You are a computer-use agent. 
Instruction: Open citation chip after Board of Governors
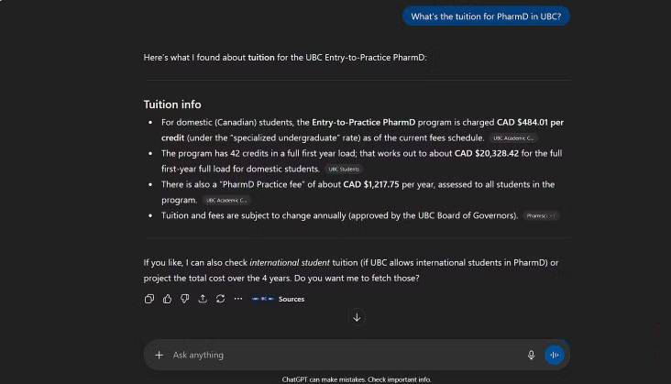coord(541,215)
